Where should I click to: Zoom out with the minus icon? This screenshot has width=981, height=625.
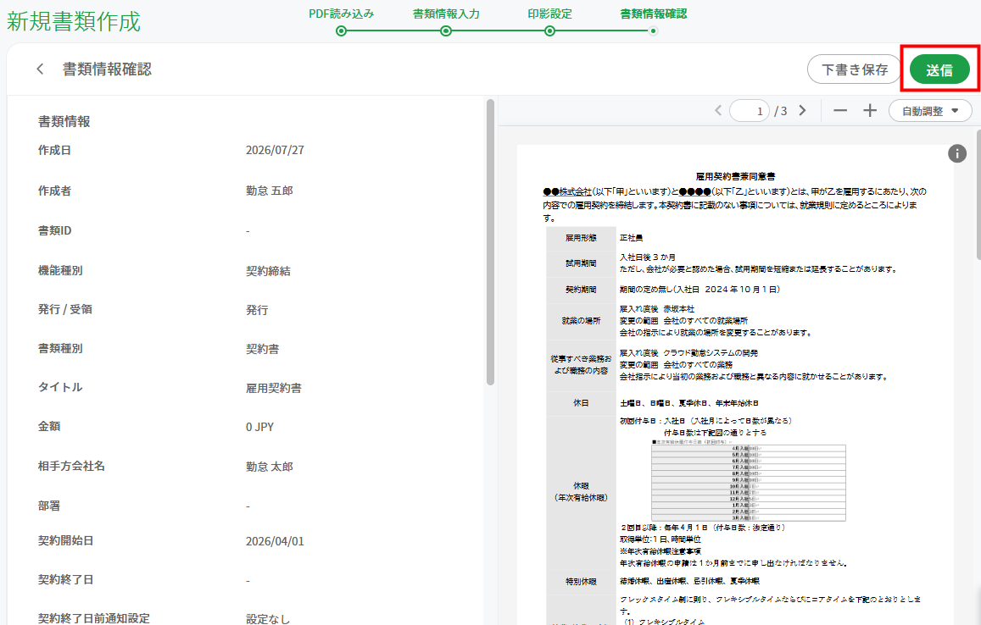840,111
